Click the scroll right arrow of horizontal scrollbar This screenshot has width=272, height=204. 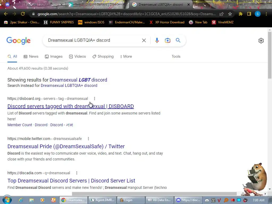265,193
